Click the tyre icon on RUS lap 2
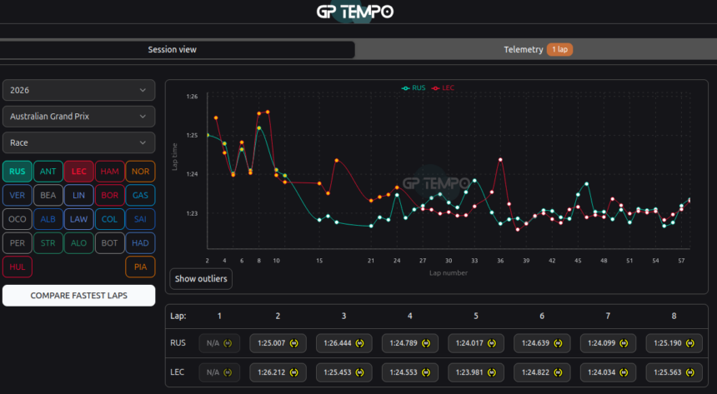Viewport: 717px width, 394px height. pyautogui.click(x=293, y=343)
